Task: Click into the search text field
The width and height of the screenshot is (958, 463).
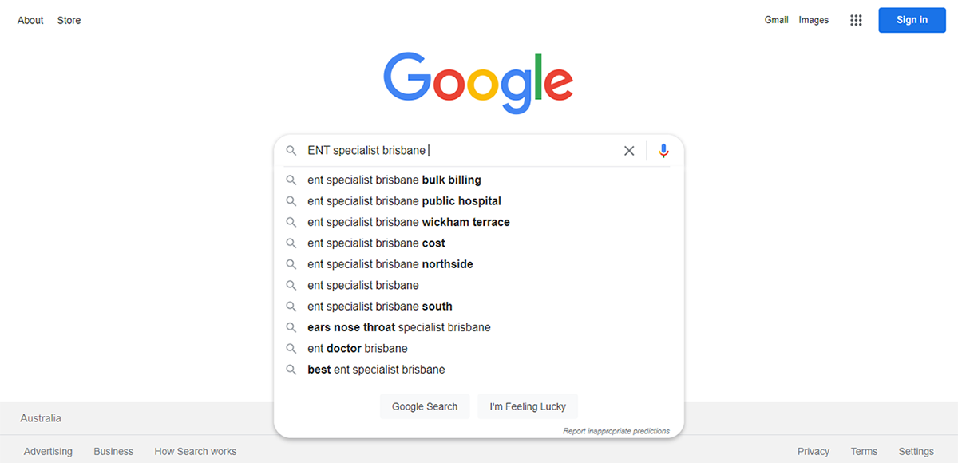Action: coord(461,150)
